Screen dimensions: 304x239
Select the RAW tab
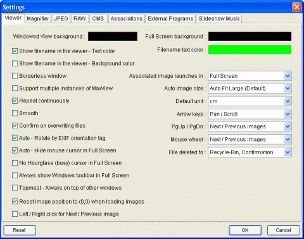click(x=80, y=19)
